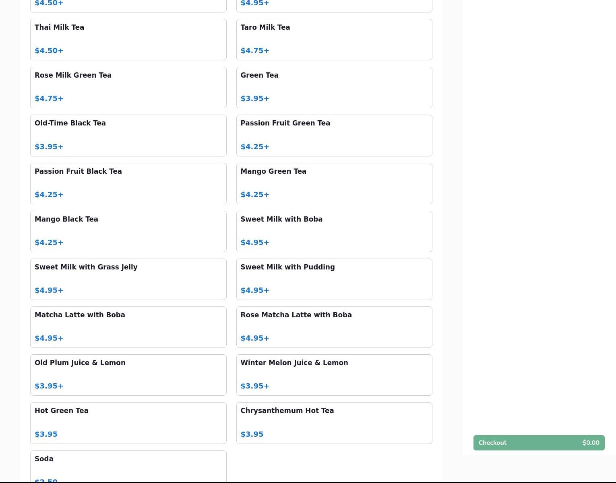
Task: Open Old Plum Juice & Lemon
Action: (128, 375)
